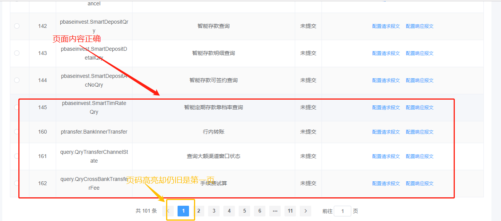Go to page 2
Viewport: 501px width, 221px height.
[199, 211]
